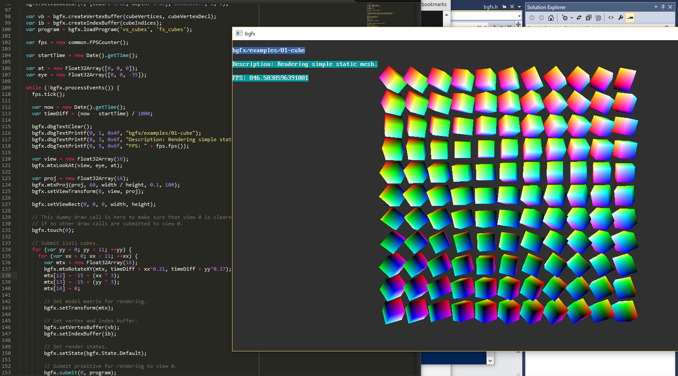Click the FPS counter readout
Image resolution: width=678 pixels, height=376 pixels.
pos(271,77)
